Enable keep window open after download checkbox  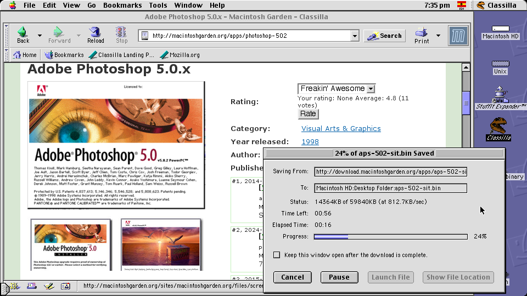click(277, 255)
